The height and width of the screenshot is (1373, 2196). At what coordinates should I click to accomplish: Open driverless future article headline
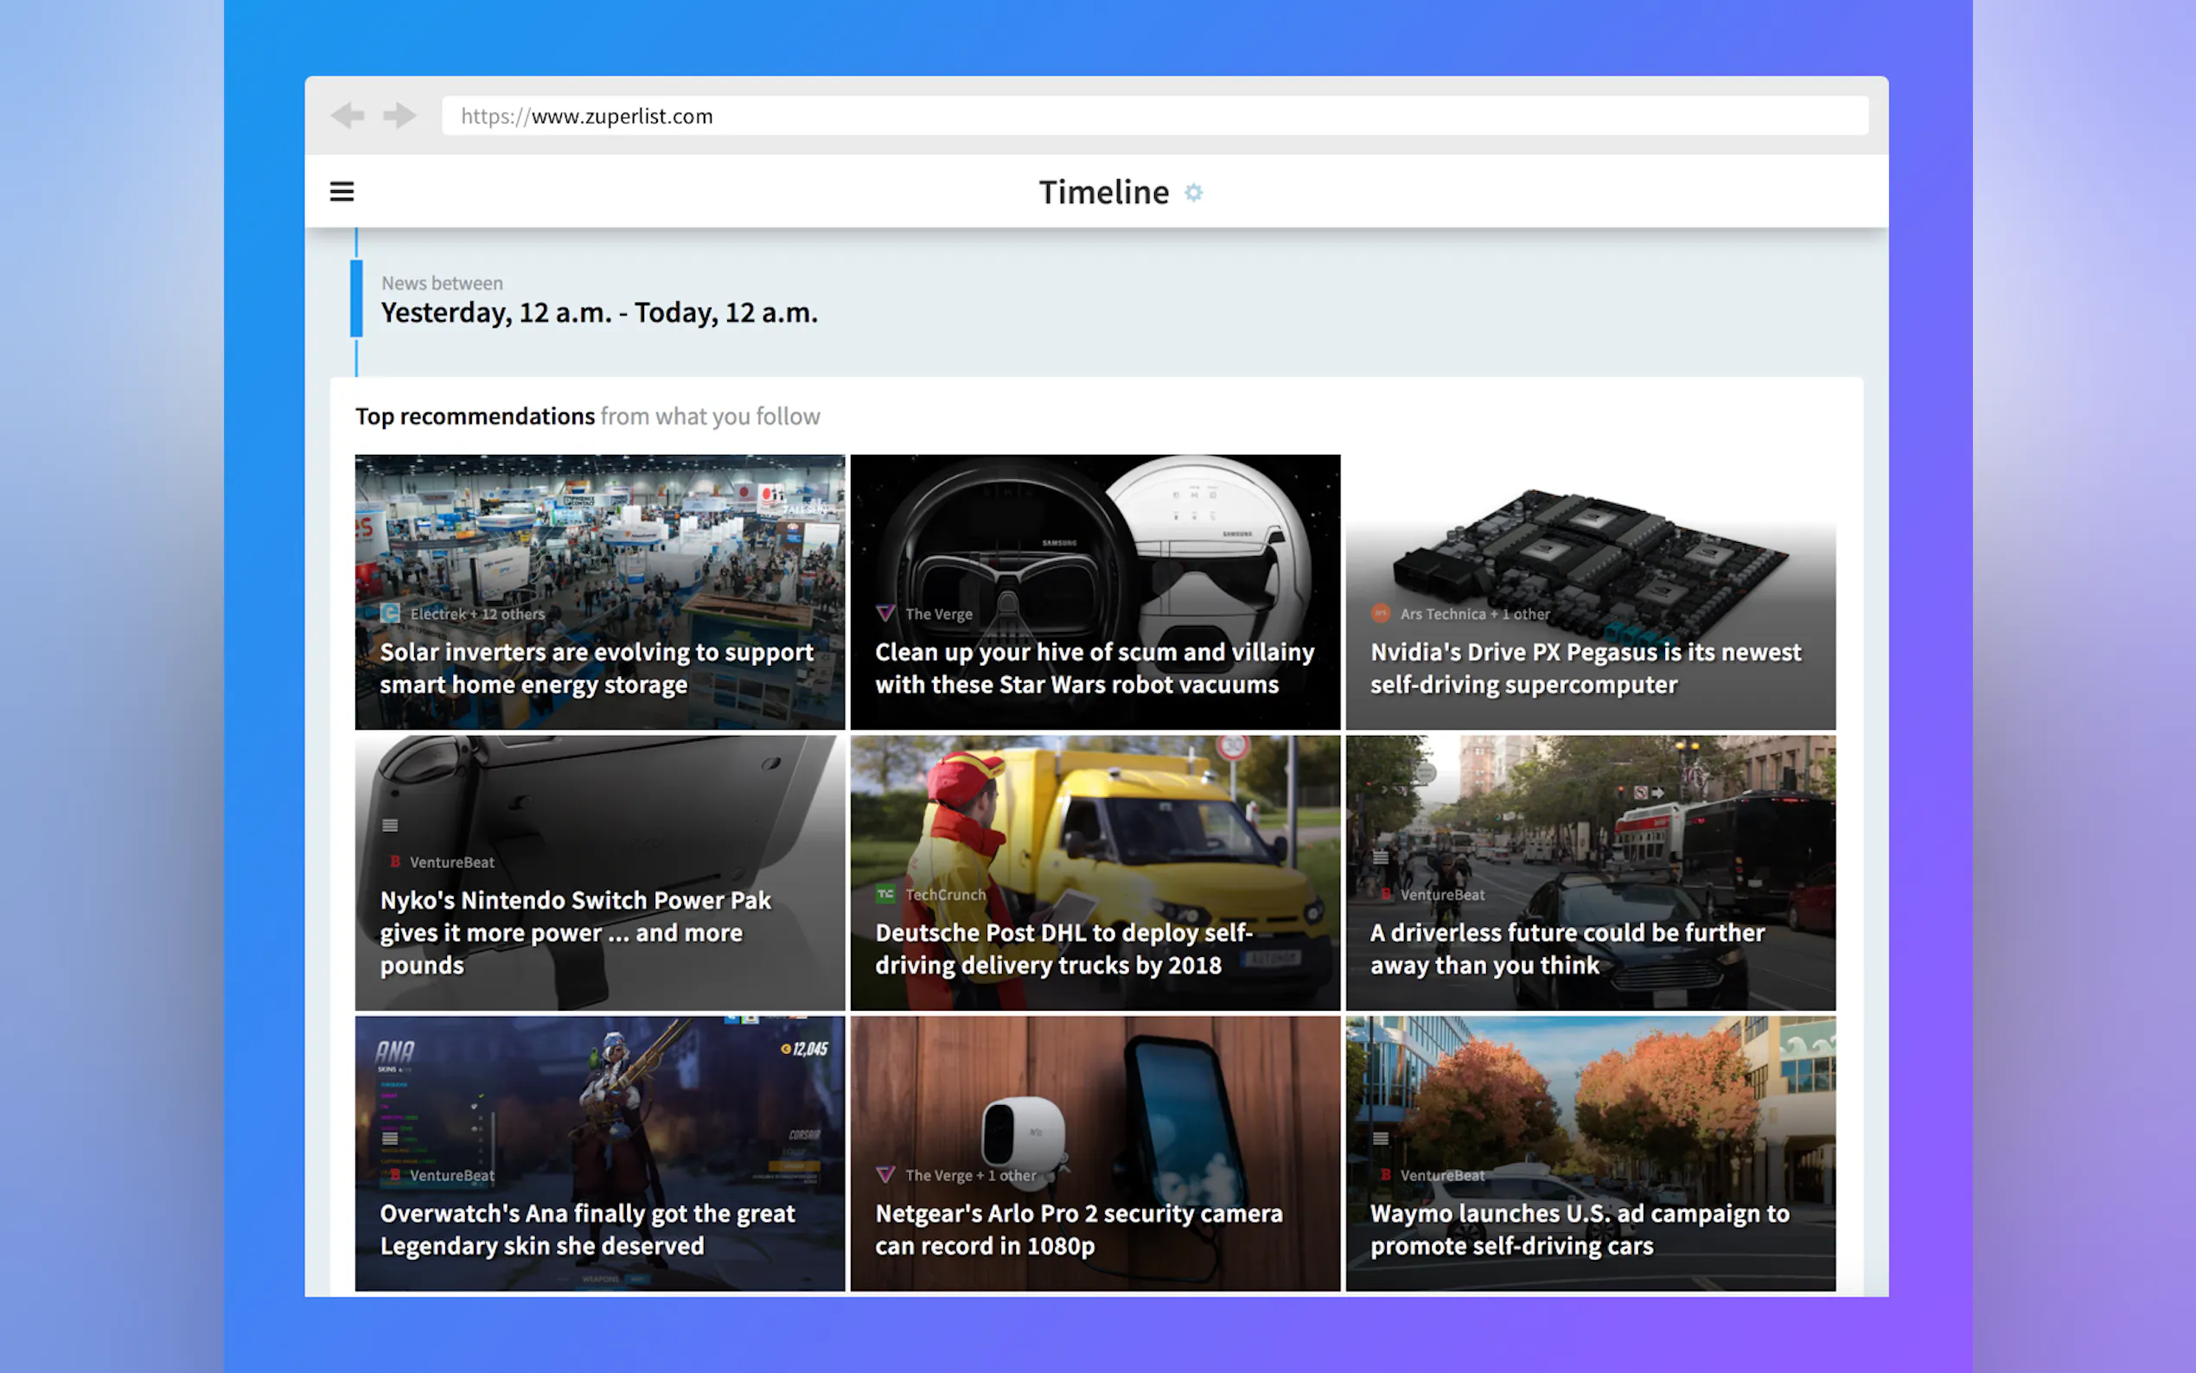(x=1567, y=948)
